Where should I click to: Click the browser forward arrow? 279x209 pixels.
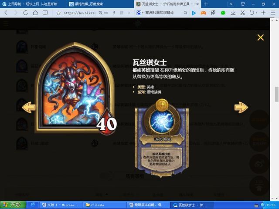click(16, 13)
